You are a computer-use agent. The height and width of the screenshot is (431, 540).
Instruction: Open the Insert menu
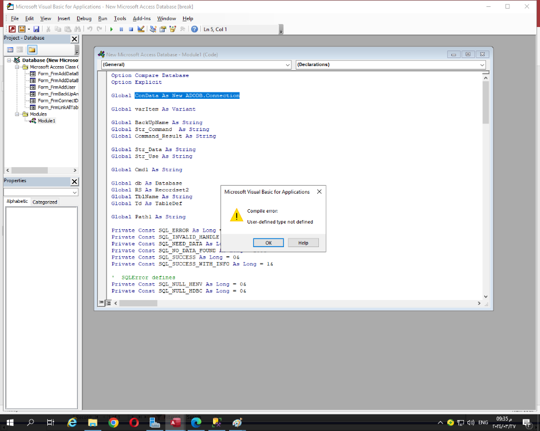pyautogui.click(x=64, y=18)
